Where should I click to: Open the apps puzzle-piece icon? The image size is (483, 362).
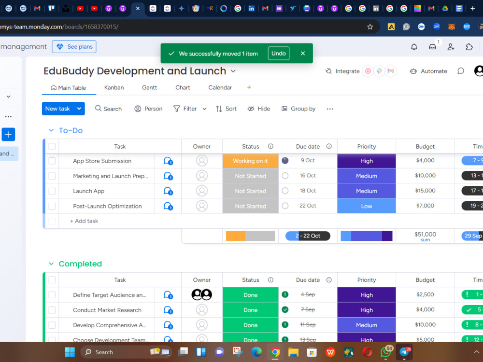(469, 47)
